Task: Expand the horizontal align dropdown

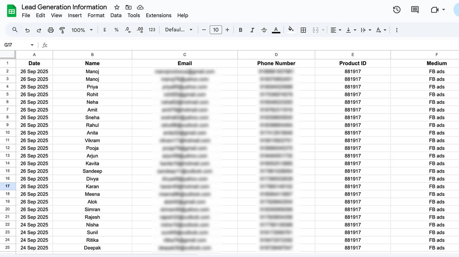Action: [336, 30]
